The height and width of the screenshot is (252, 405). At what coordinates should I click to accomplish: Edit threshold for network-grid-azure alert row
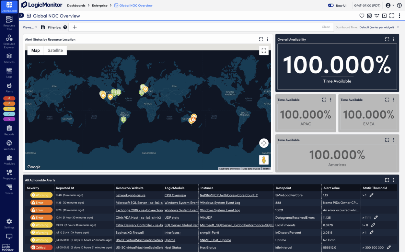pyautogui.click(x=372, y=195)
